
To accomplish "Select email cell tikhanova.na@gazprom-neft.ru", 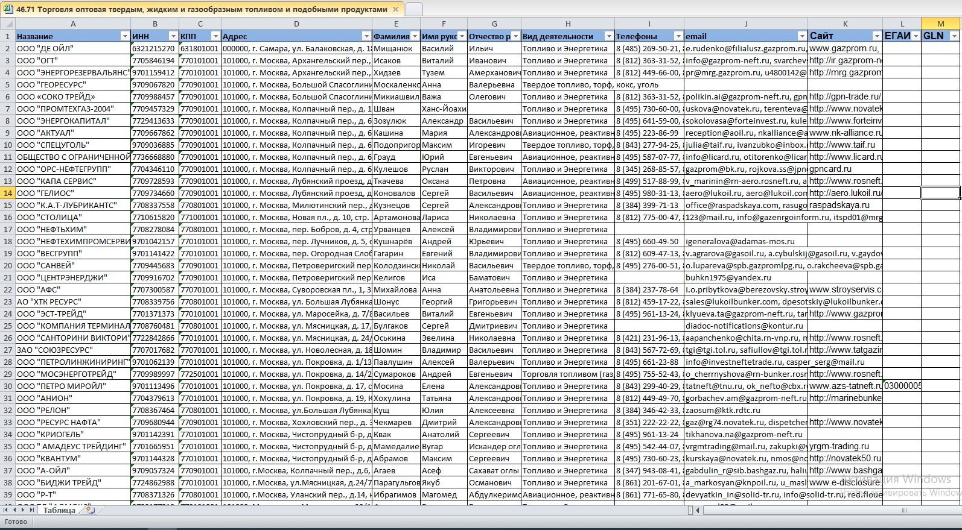I will [x=746, y=434].
